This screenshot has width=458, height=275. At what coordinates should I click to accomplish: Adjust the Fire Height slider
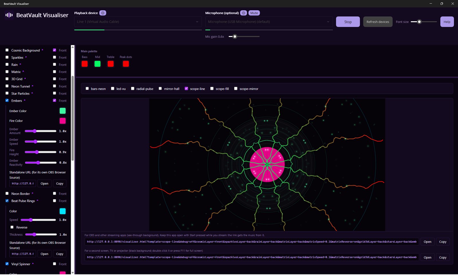[41, 152]
